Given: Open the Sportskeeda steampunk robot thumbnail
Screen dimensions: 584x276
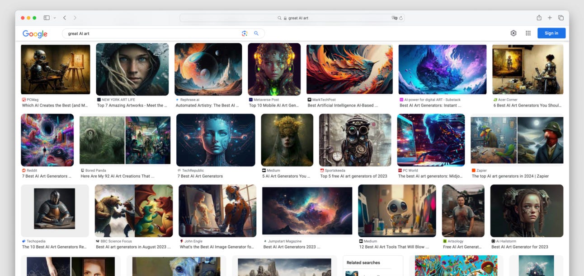Looking at the screenshot, I should pos(355,140).
